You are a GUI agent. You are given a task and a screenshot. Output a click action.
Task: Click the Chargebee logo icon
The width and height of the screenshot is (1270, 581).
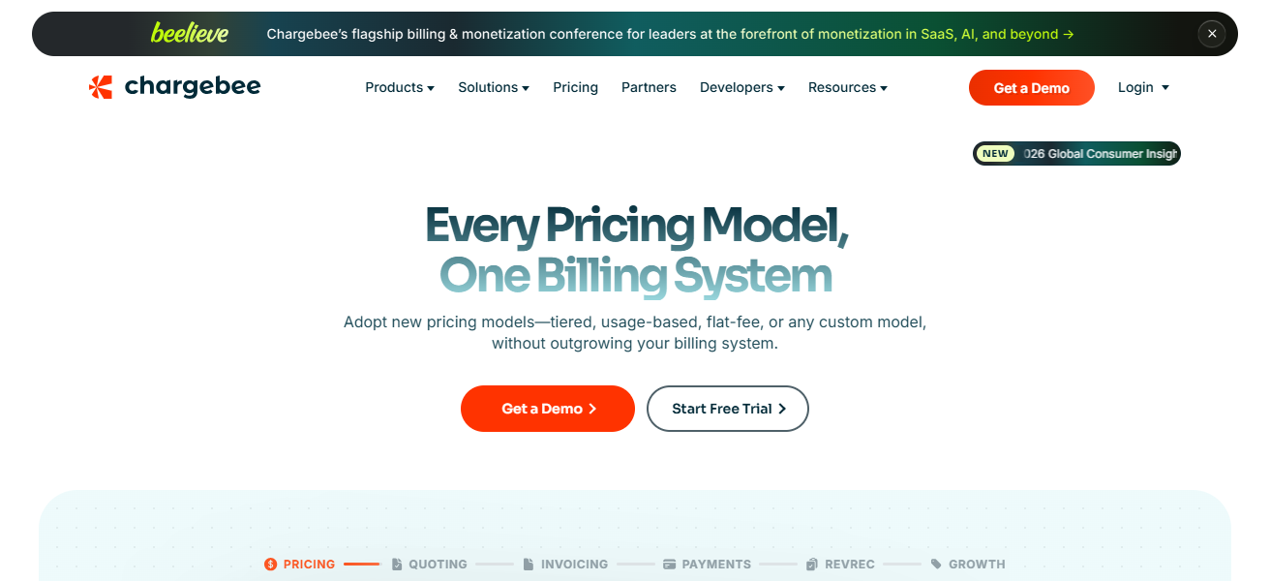tap(101, 87)
